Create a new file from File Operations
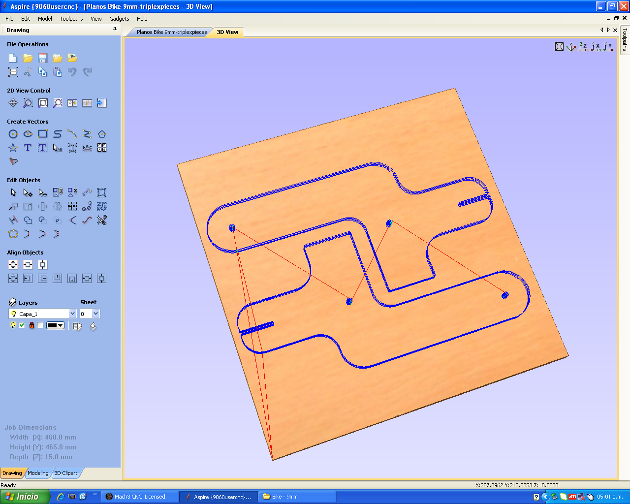This screenshot has height=504, width=630. pyautogui.click(x=13, y=58)
